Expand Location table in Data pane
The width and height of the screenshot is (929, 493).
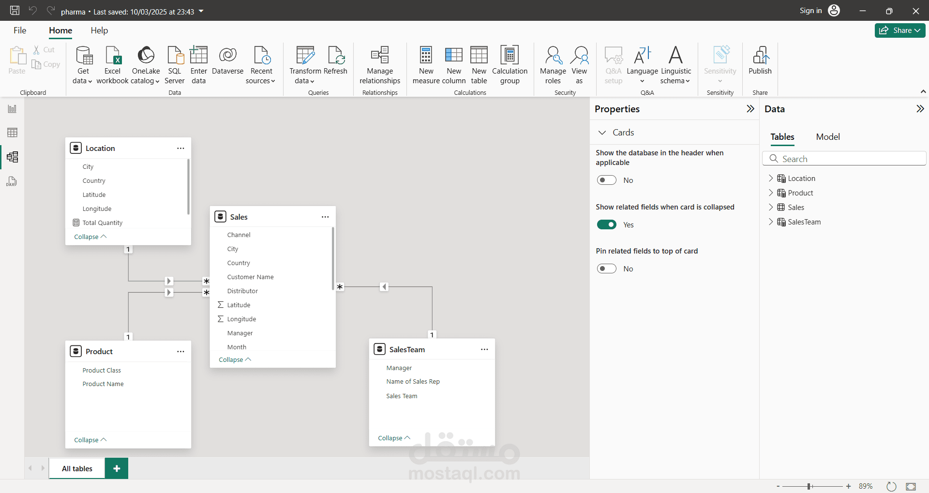[771, 179]
